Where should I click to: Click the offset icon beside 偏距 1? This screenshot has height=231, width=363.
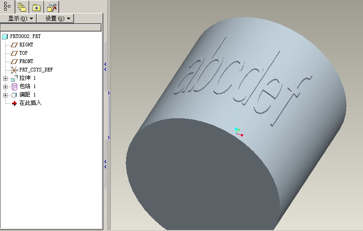coord(14,95)
